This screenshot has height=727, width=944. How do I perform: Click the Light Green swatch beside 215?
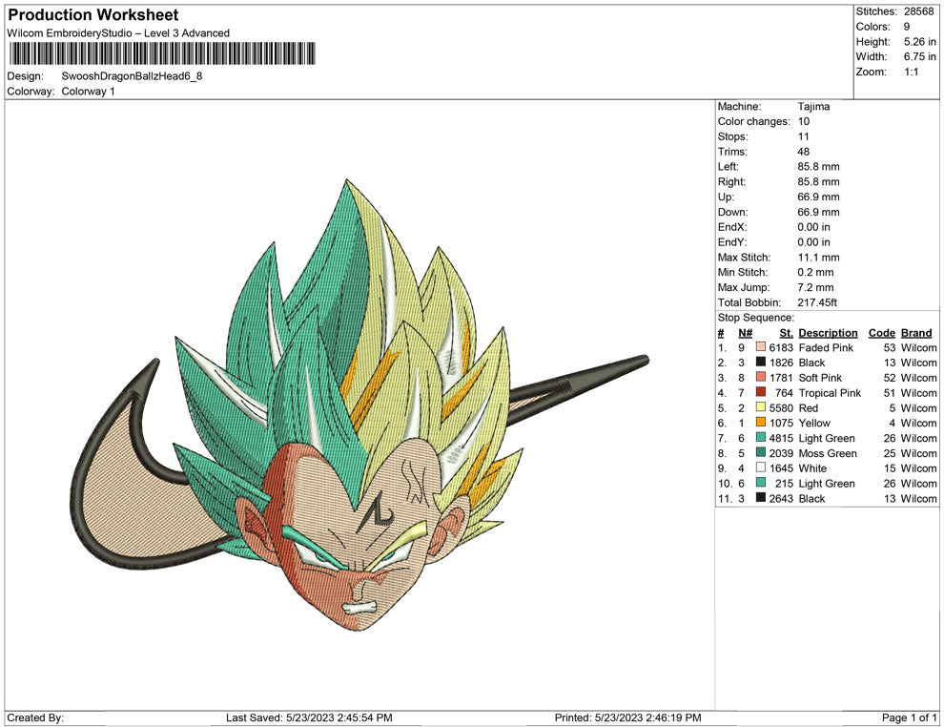click(x=761, y=483)
